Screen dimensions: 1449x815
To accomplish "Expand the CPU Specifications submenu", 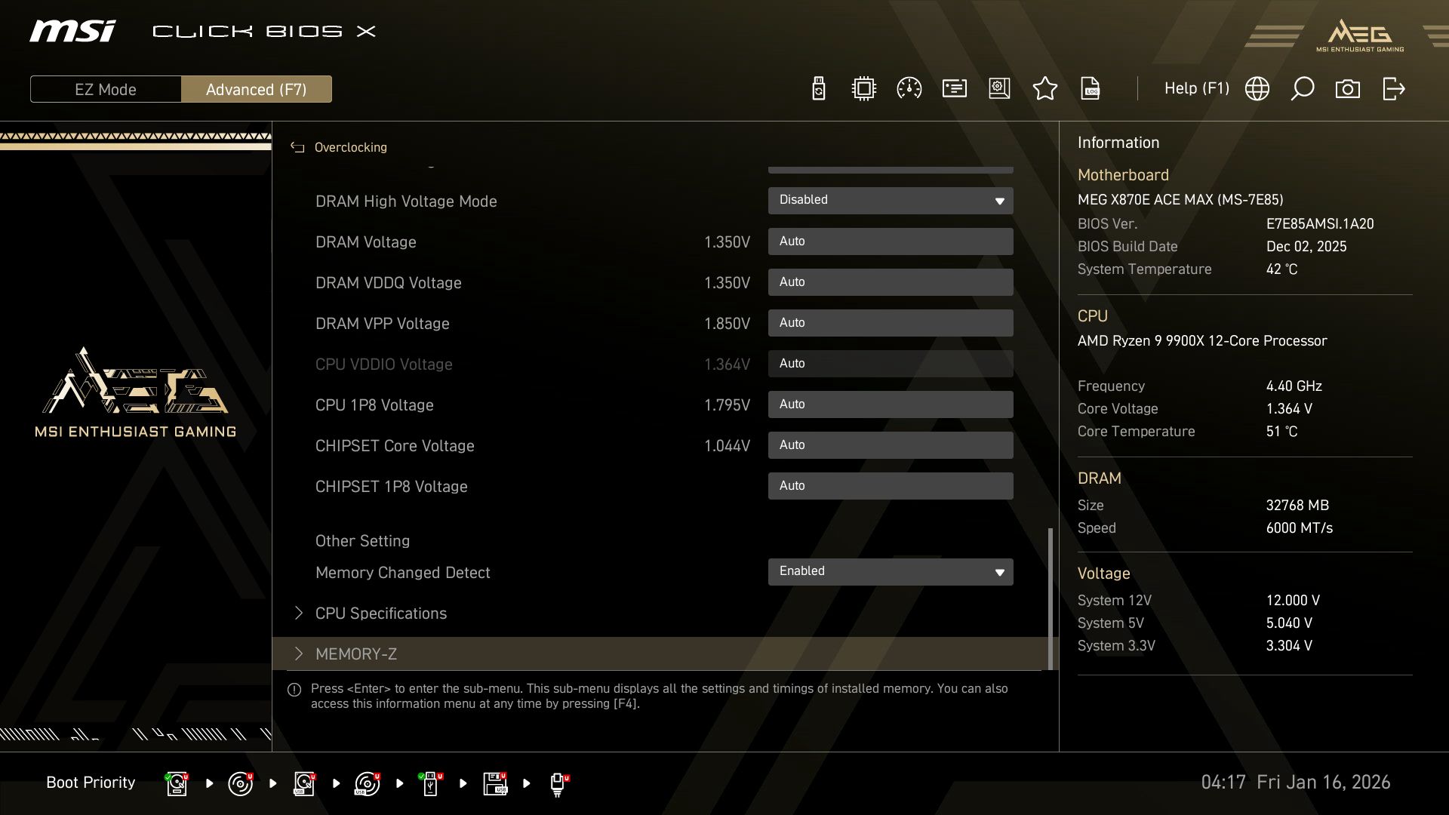I will click(x=381, y=613).
